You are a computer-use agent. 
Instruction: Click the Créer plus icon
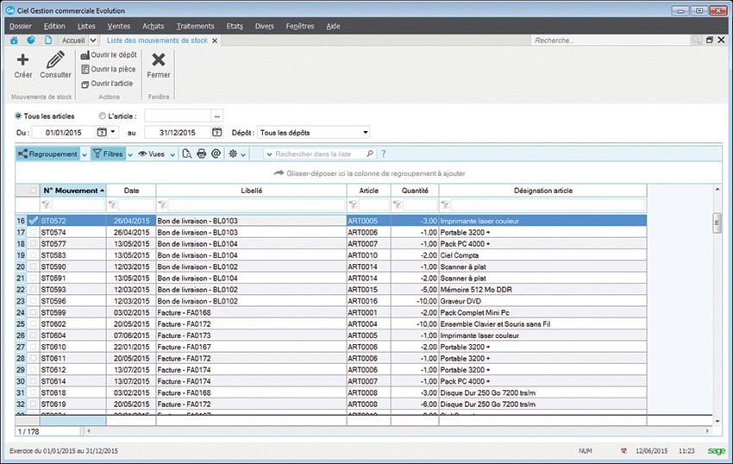coord(22,60)
